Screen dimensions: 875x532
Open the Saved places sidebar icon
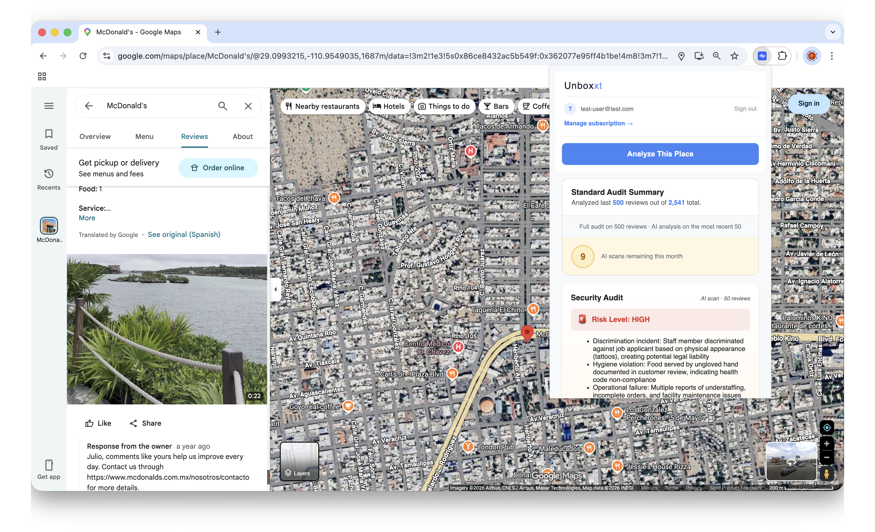click(49, 139)
